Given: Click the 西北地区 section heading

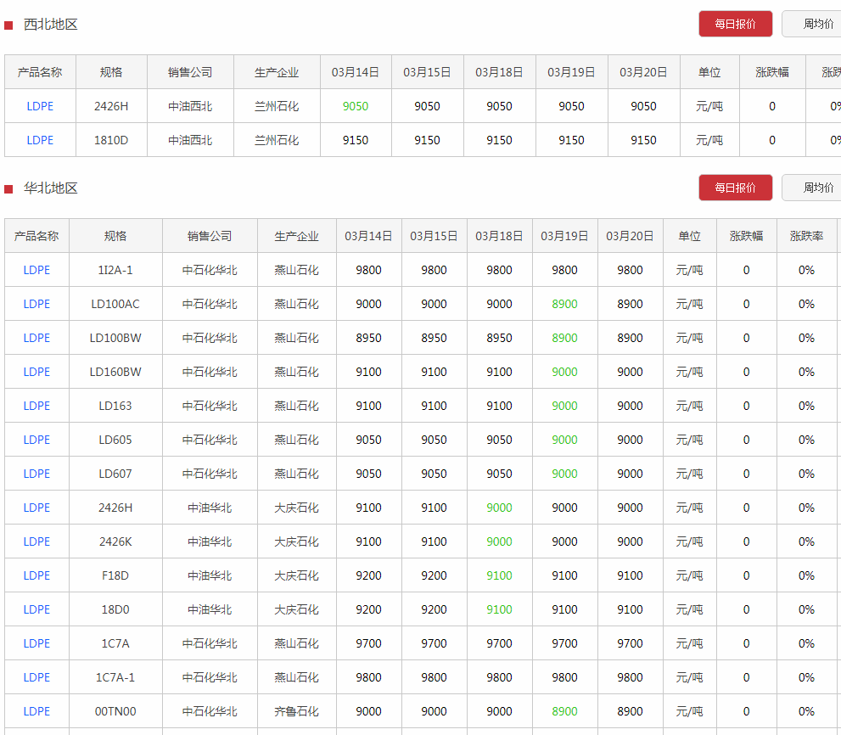Looking at the screenshot, I should coord(50,24).
